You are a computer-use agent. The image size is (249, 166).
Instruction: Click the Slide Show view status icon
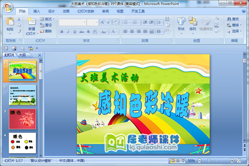point(183,161)
